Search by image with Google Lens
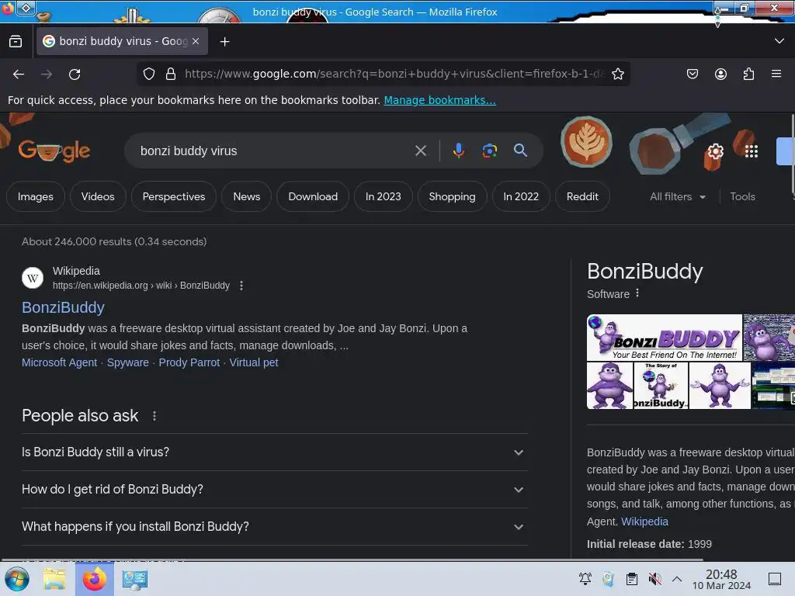The width and height of the screenshot is (795, 596). pos(489,151)
